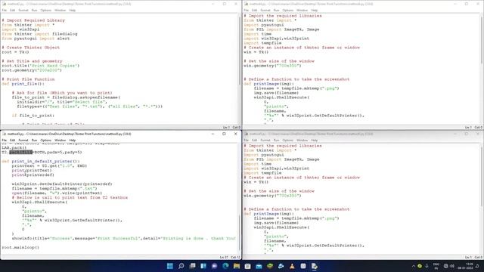Open Microsoft Store from taskbar

click(247, 266)
